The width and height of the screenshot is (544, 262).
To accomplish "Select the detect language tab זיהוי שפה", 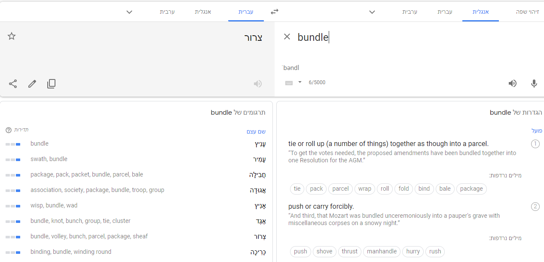I will (527, 12).
